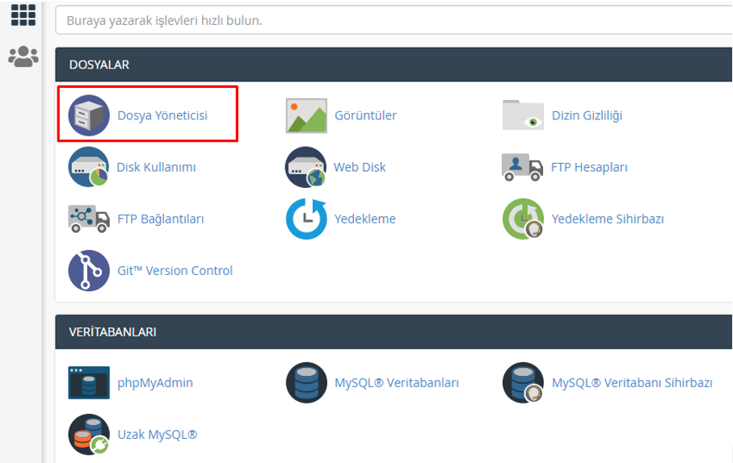Open the FTP Hesapları link
The image size is (733, 463).
[x=589, y=167]
